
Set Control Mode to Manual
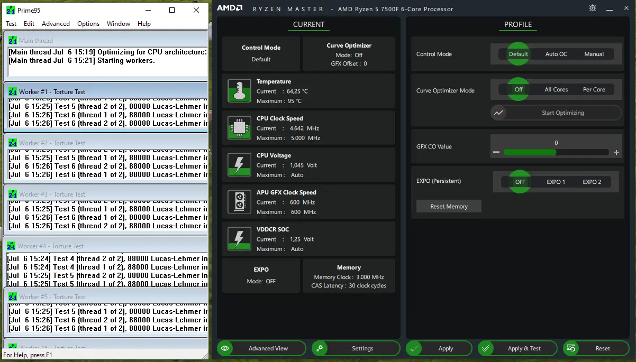tap(594, 54)
